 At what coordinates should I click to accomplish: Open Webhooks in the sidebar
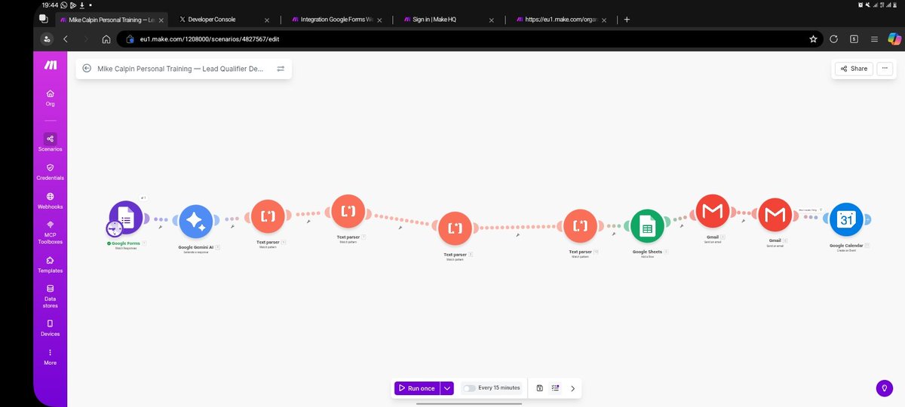[50, 200]
